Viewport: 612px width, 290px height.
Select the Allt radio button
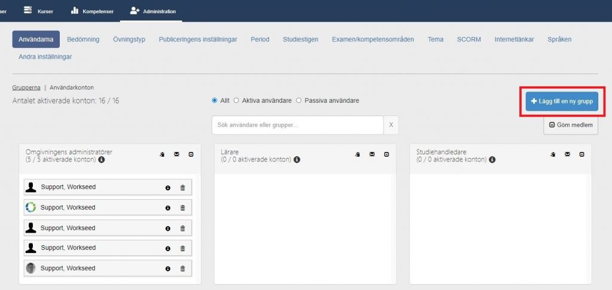pos(215,100)
